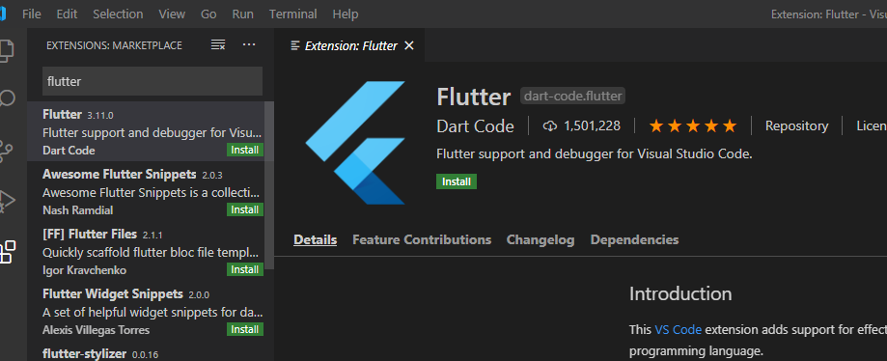
Task: Open the Explorer view in activity bar
Action: [6, 51]
